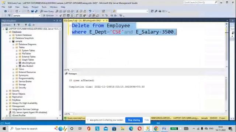Open the Tools menu
236x132 pixels.
coord(44,7)
